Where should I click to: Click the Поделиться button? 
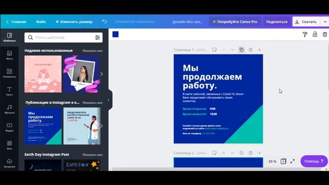277,22
